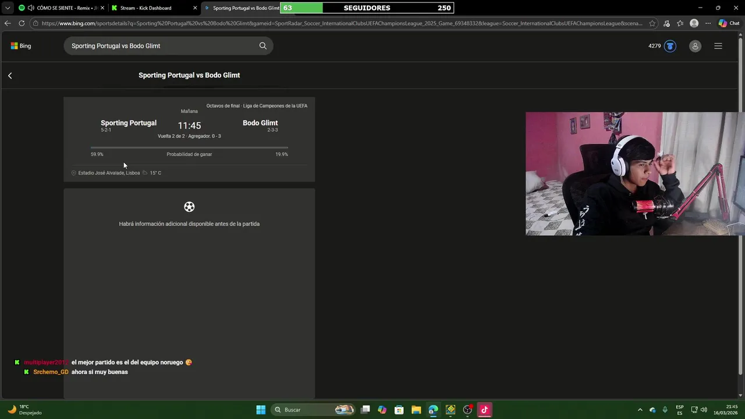Click Srchemo_GD chat username
The height and width of the screenshot is (419, 745).
click(x=51, y=372)
